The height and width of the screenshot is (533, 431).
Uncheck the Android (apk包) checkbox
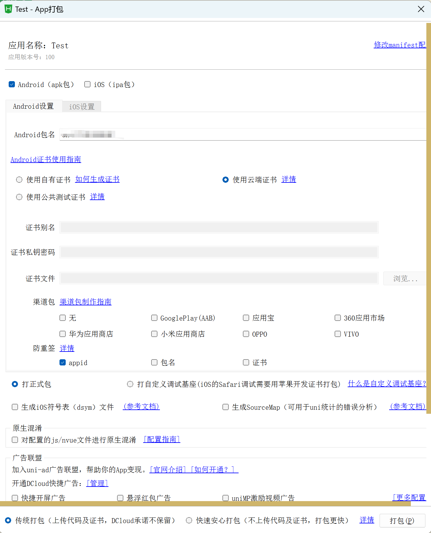[x=12, y=85]
